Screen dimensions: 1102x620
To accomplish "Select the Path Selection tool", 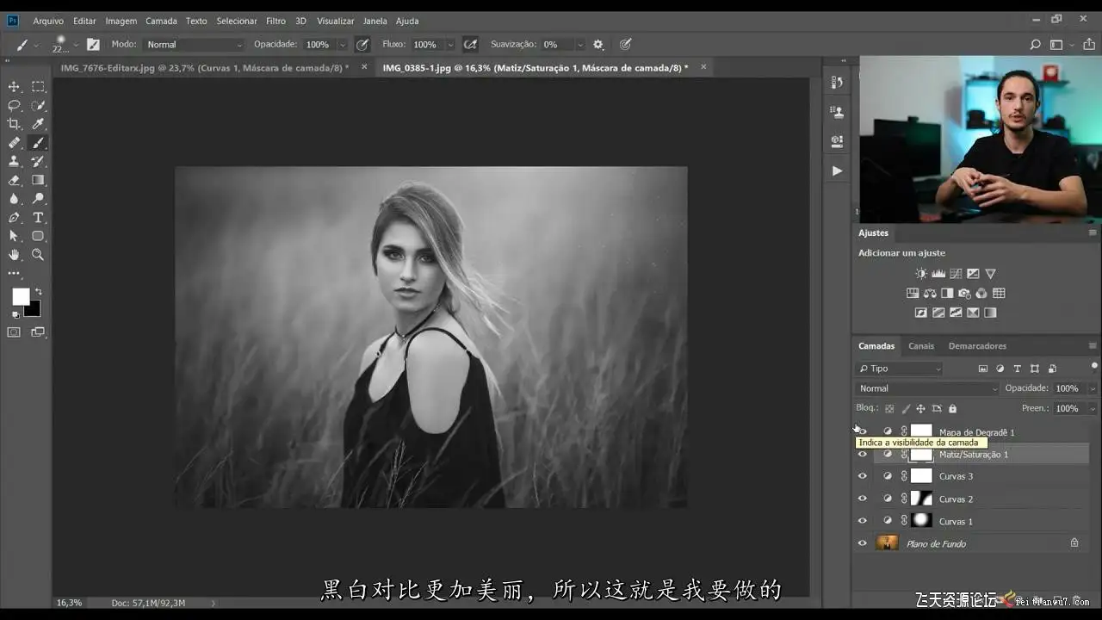I will click(x=14, y=236).
